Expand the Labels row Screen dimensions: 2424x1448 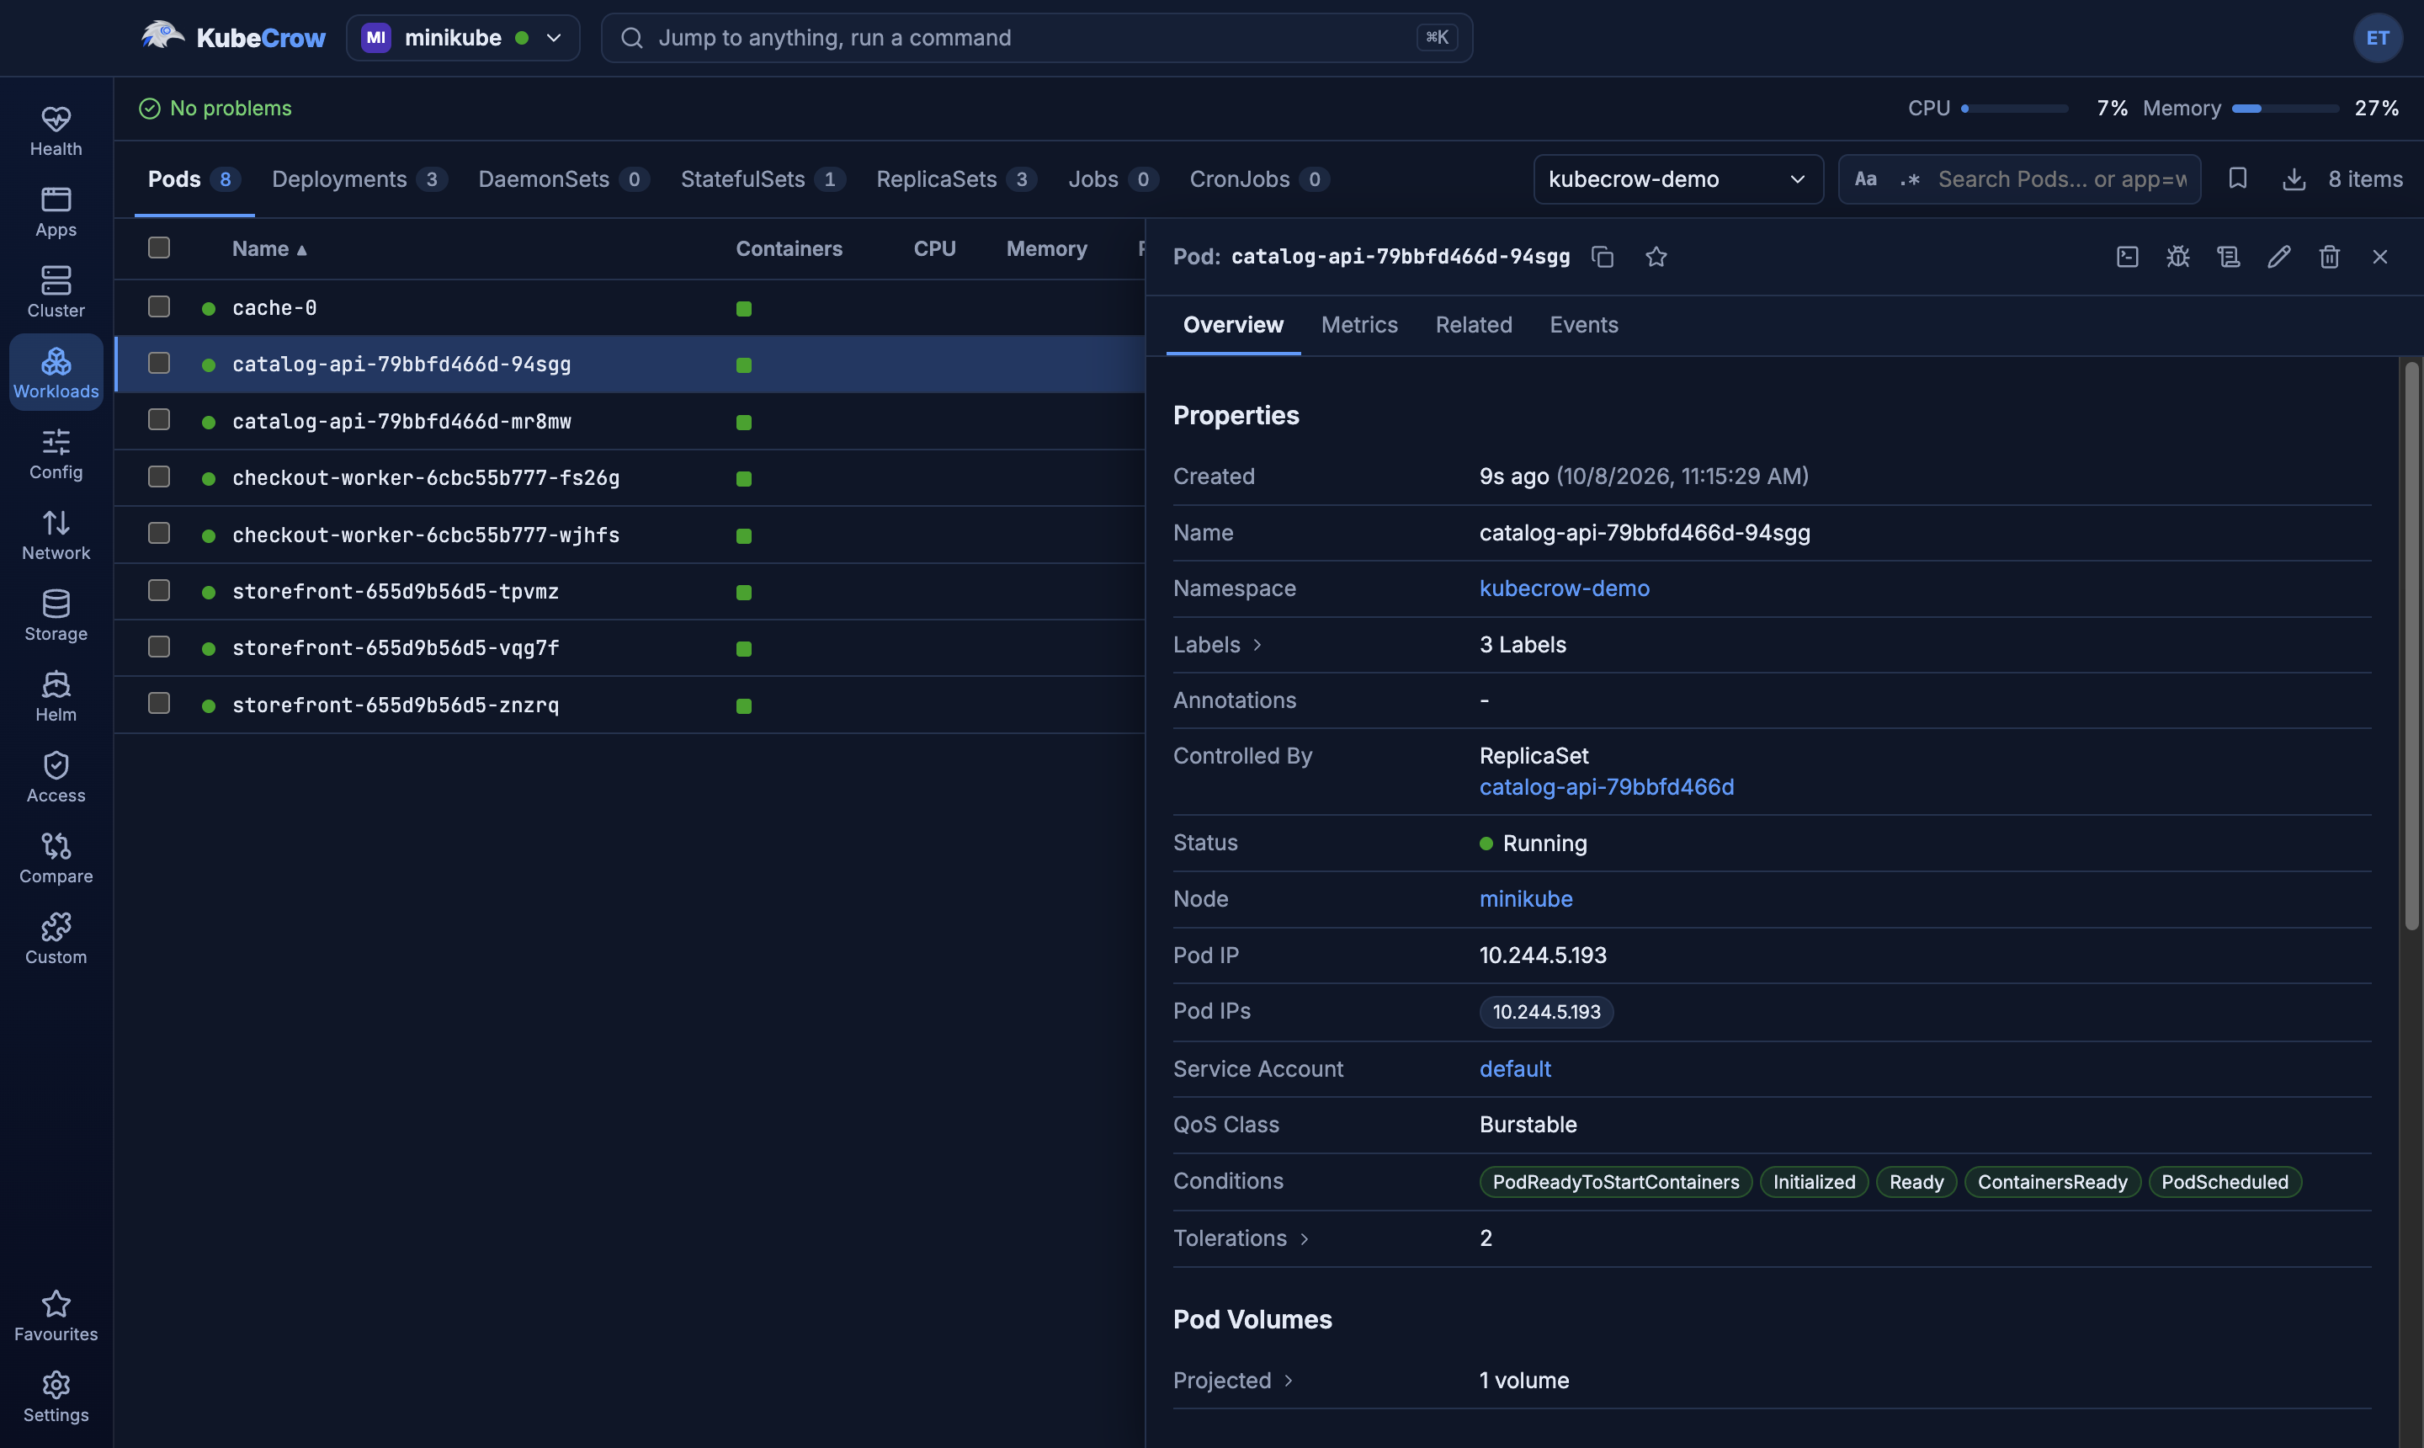coord(1217,645)
